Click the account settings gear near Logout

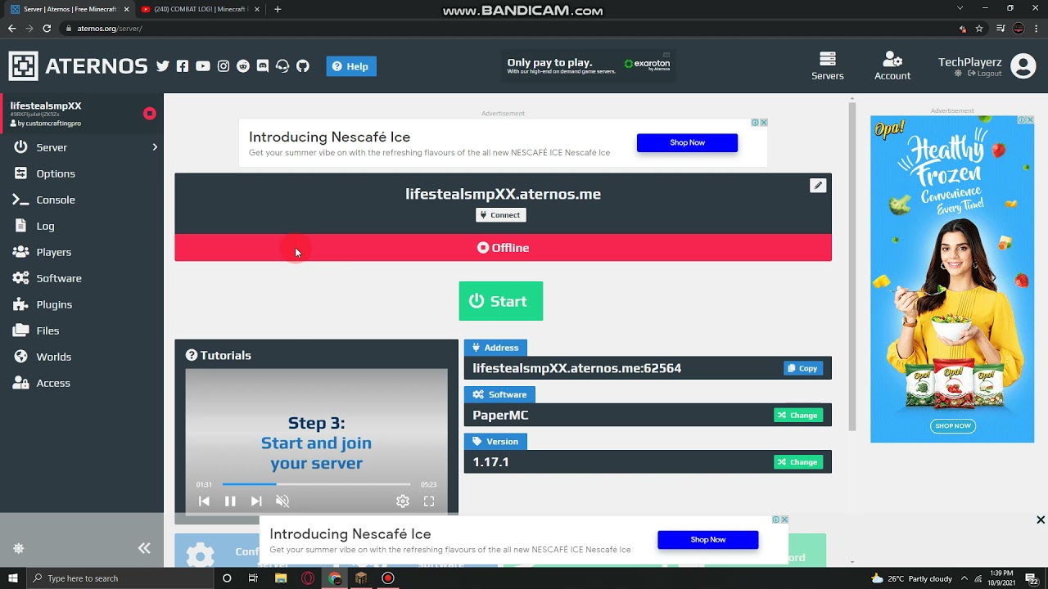[959, 74]
